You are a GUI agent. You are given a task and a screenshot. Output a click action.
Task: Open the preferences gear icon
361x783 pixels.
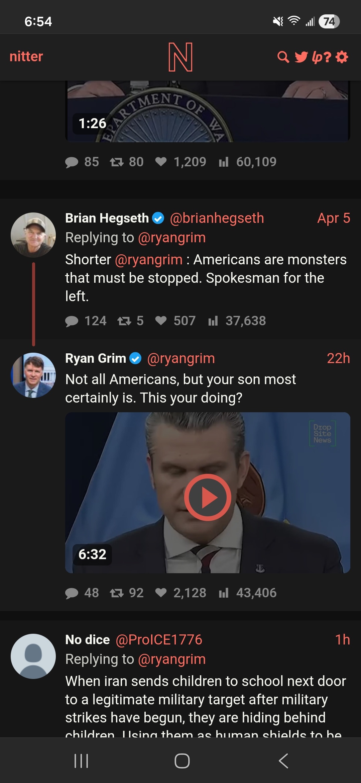tap(342, 57)
